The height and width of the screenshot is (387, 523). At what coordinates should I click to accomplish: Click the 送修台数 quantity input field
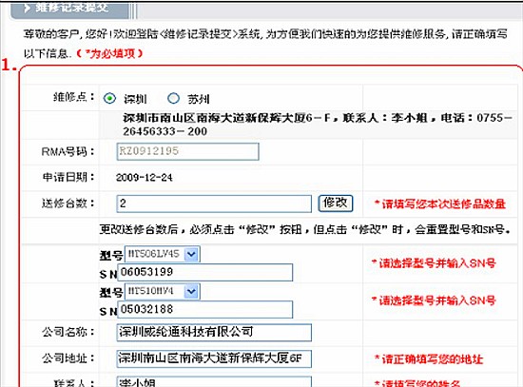(214, 203)
